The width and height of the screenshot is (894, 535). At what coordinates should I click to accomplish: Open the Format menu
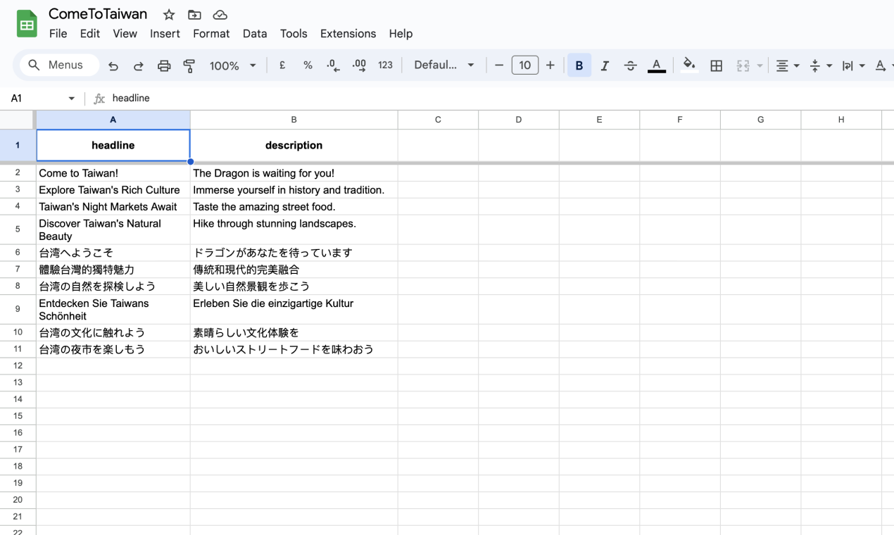[x=211, y=33]
